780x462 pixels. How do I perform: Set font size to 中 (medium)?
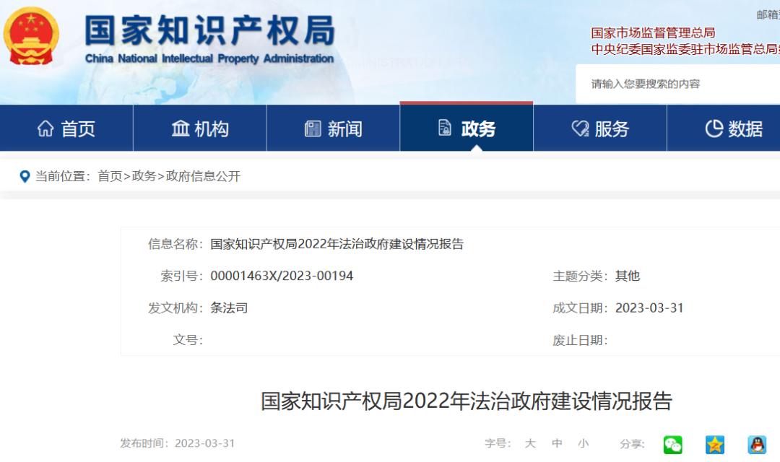coord(557,444)
